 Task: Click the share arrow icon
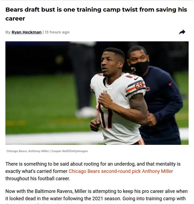coord(182,32)
